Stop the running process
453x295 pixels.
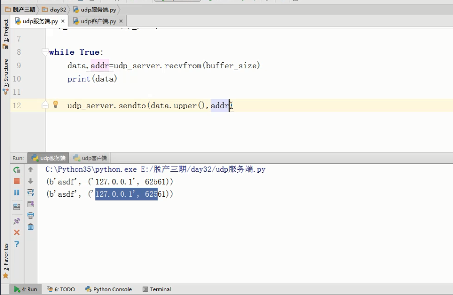coord(17,181)
